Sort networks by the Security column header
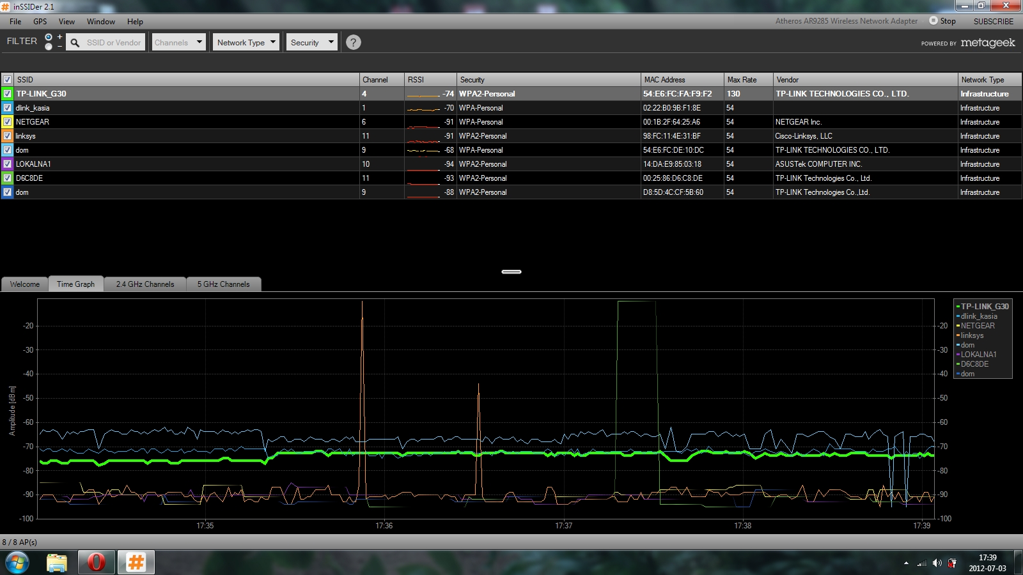The image size is (1023, 575). pos(549,80)
